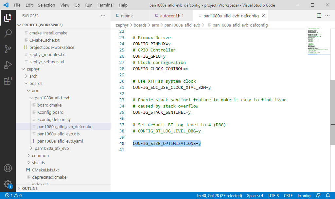
Task: Open the Source Control view
Action: [8, 49]
